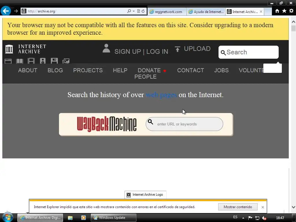Follow the 'web pages' hyperlink
The height and width of the screenshot is (222, 296).
(x=161, y=95)
